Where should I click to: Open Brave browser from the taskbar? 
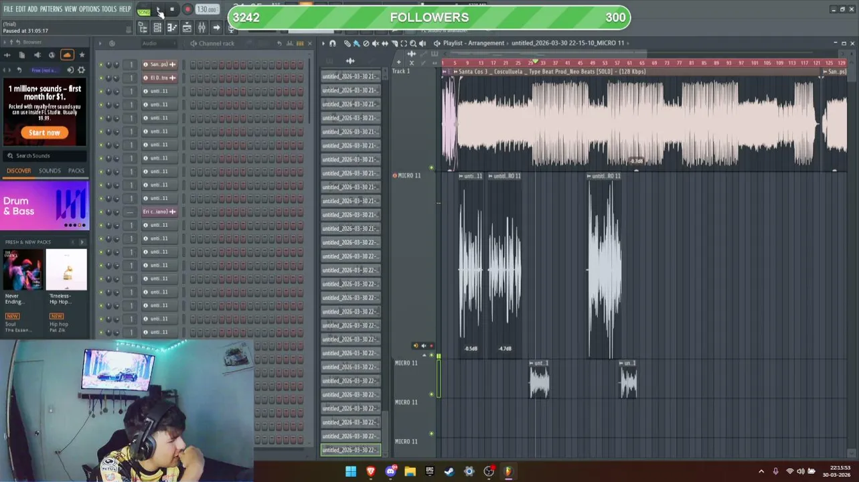(x=370, y=471)
